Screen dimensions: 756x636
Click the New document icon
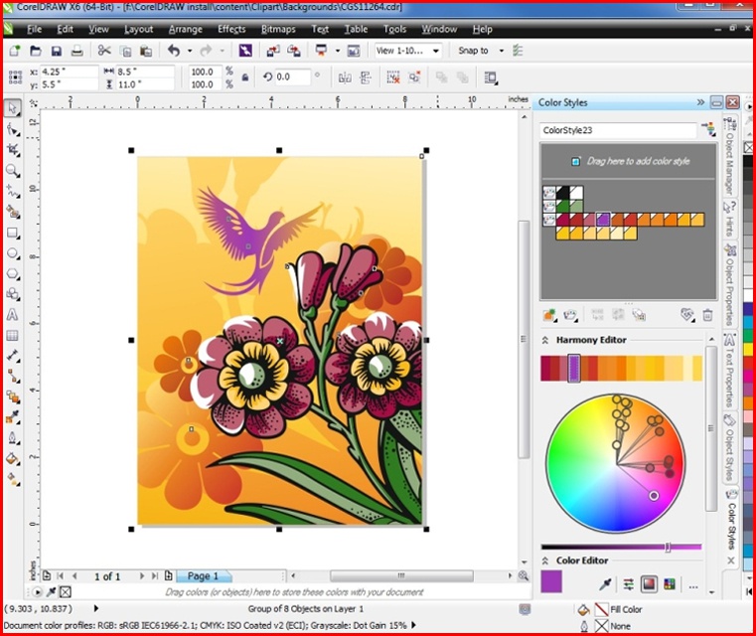coord(15,50)
